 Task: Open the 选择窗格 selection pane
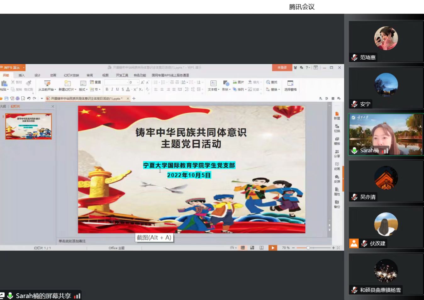(x=290, y=83)
